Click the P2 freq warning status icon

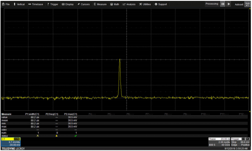click(57, 136)
